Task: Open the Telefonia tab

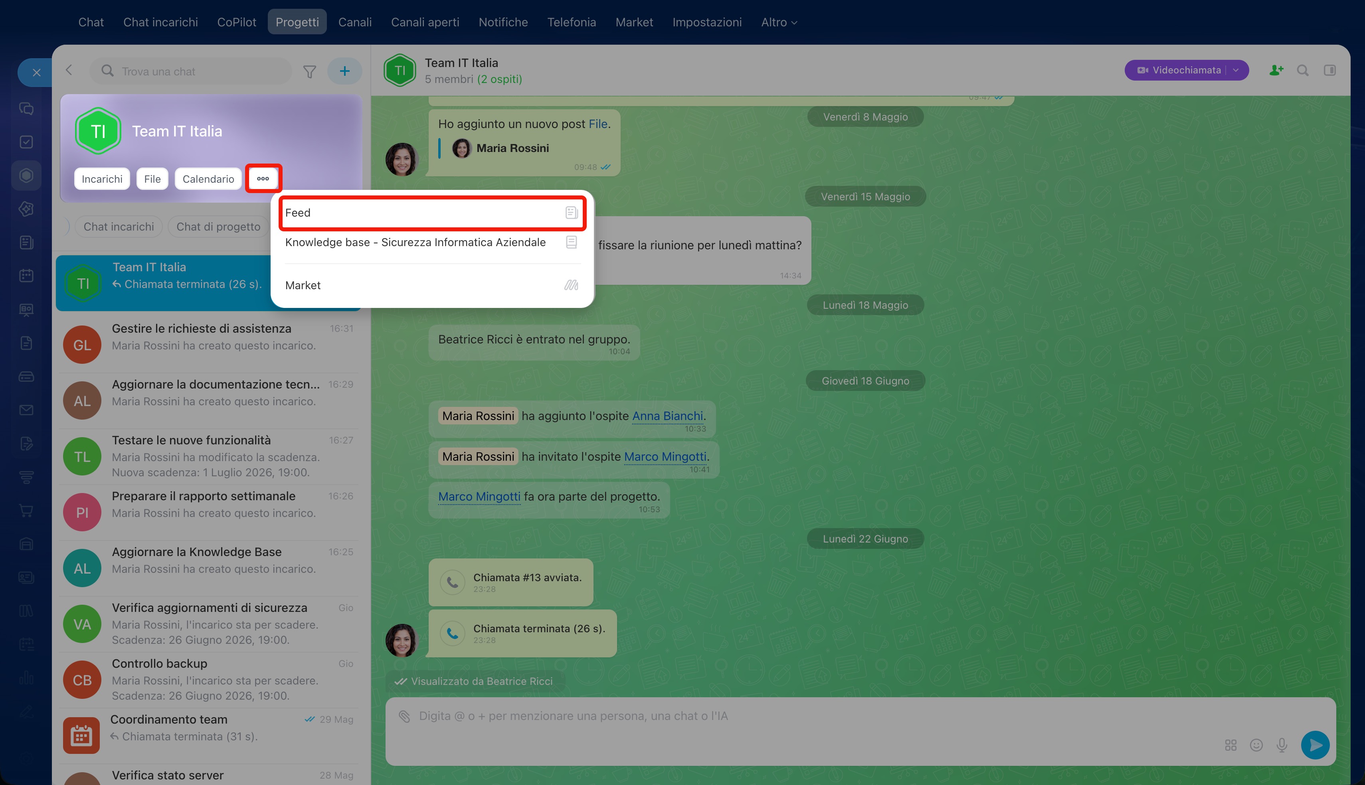Action: (x=572, y=22)
